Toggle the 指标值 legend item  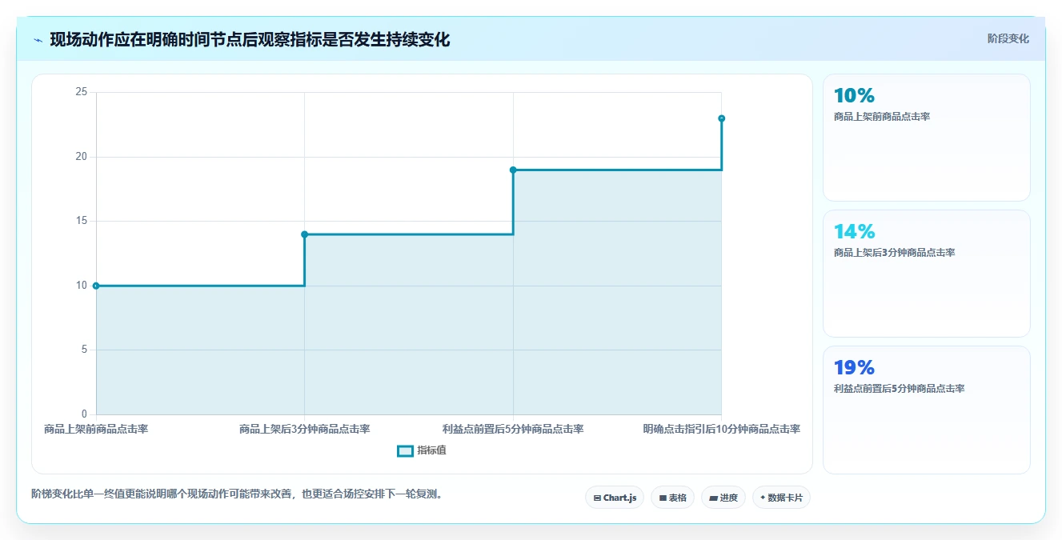(422, 450)
